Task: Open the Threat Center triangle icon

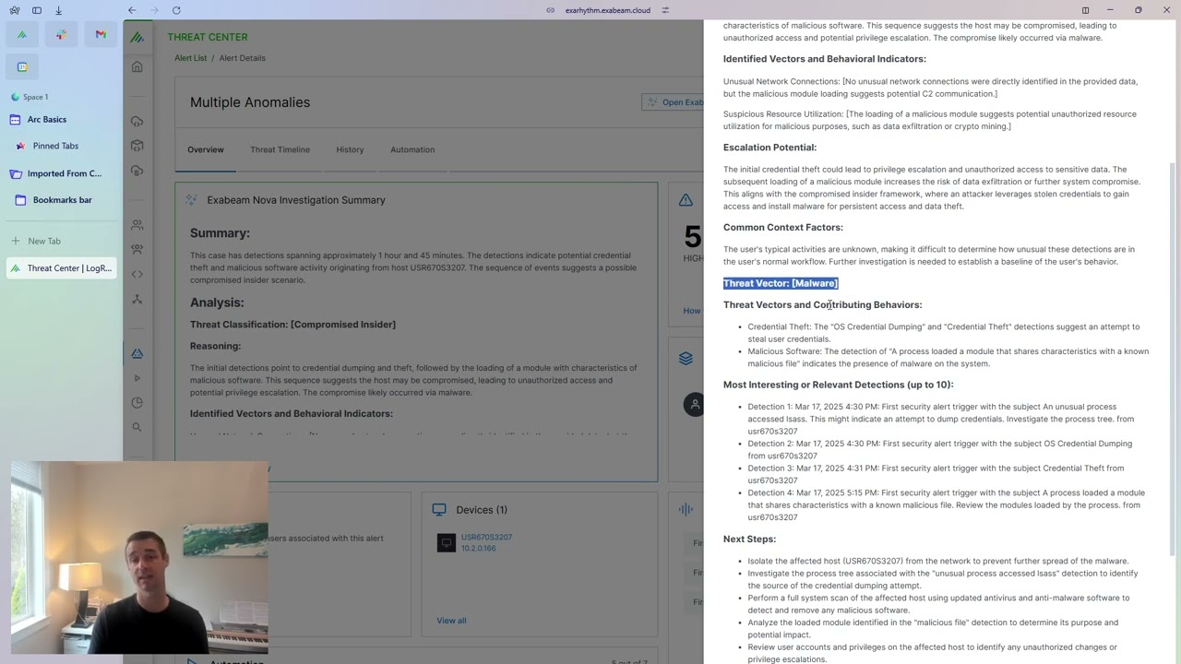Action: [137, 353]
